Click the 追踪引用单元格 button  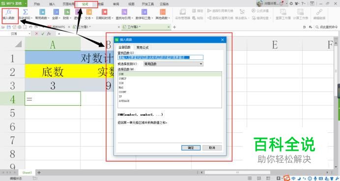click(x=220, y=11)
